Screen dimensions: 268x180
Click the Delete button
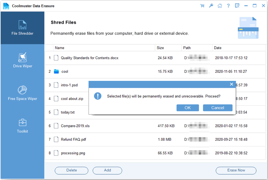72,170
